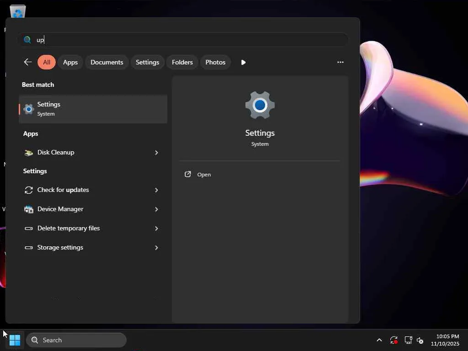Expand Delete temporary files chevron
The image size is (468, 351).
coord(156,229)
